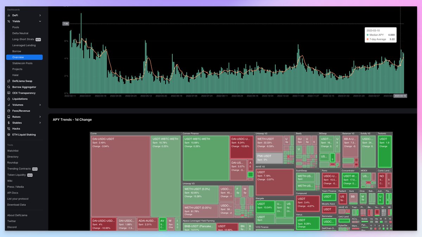Viewport: 422px width, 237px height.
Task: Select Convex DAI-USDC 6.24% red cell
Action: pyautogui.click(x=242, y=147)
